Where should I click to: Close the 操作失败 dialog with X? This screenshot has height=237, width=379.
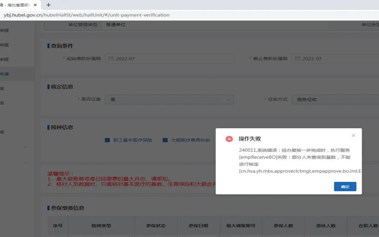[353, 135]
